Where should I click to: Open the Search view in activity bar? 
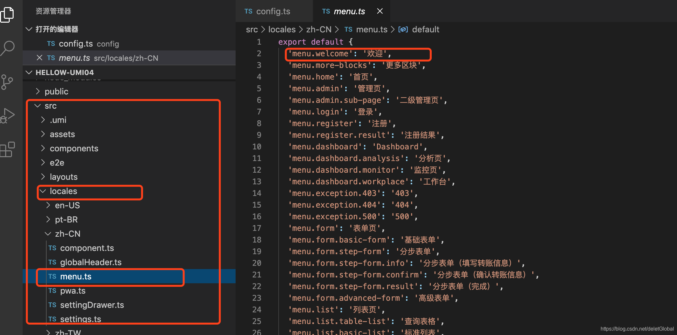[7, 49]
